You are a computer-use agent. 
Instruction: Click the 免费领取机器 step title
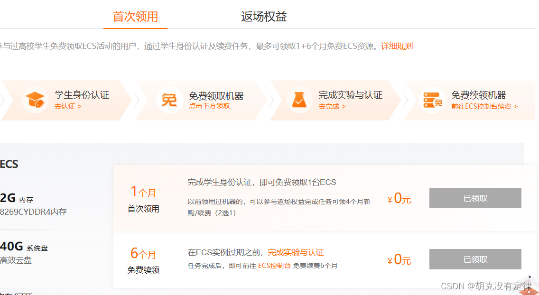click(216, 96)
